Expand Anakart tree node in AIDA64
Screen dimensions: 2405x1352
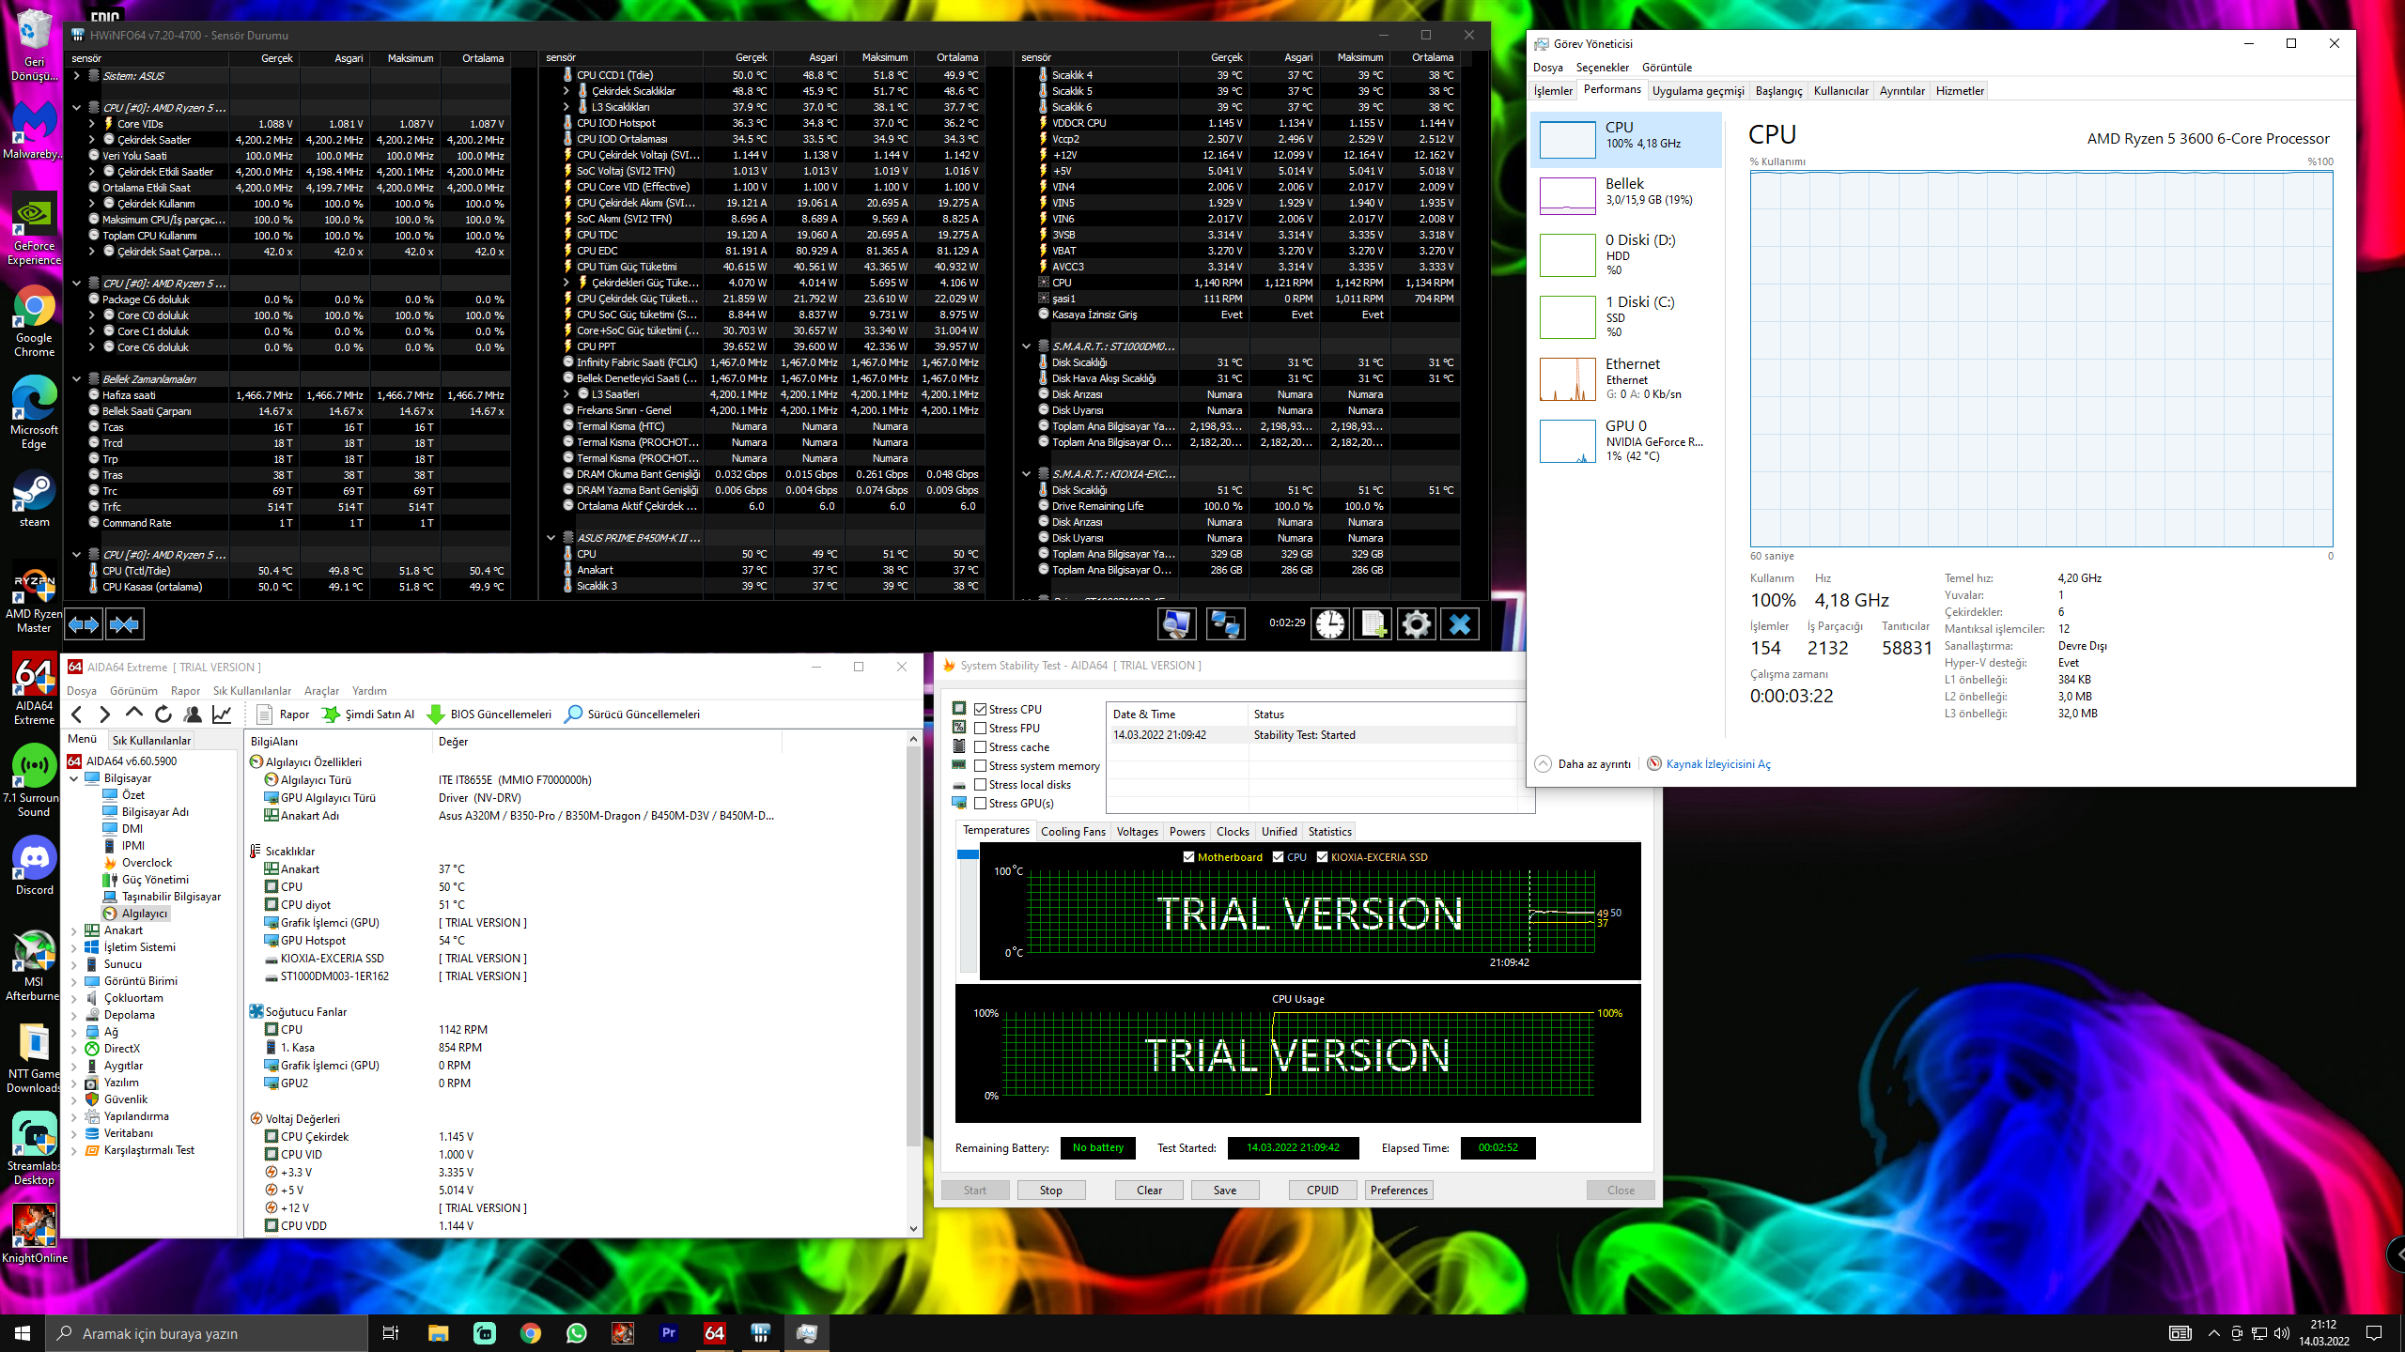pos(74,930)
